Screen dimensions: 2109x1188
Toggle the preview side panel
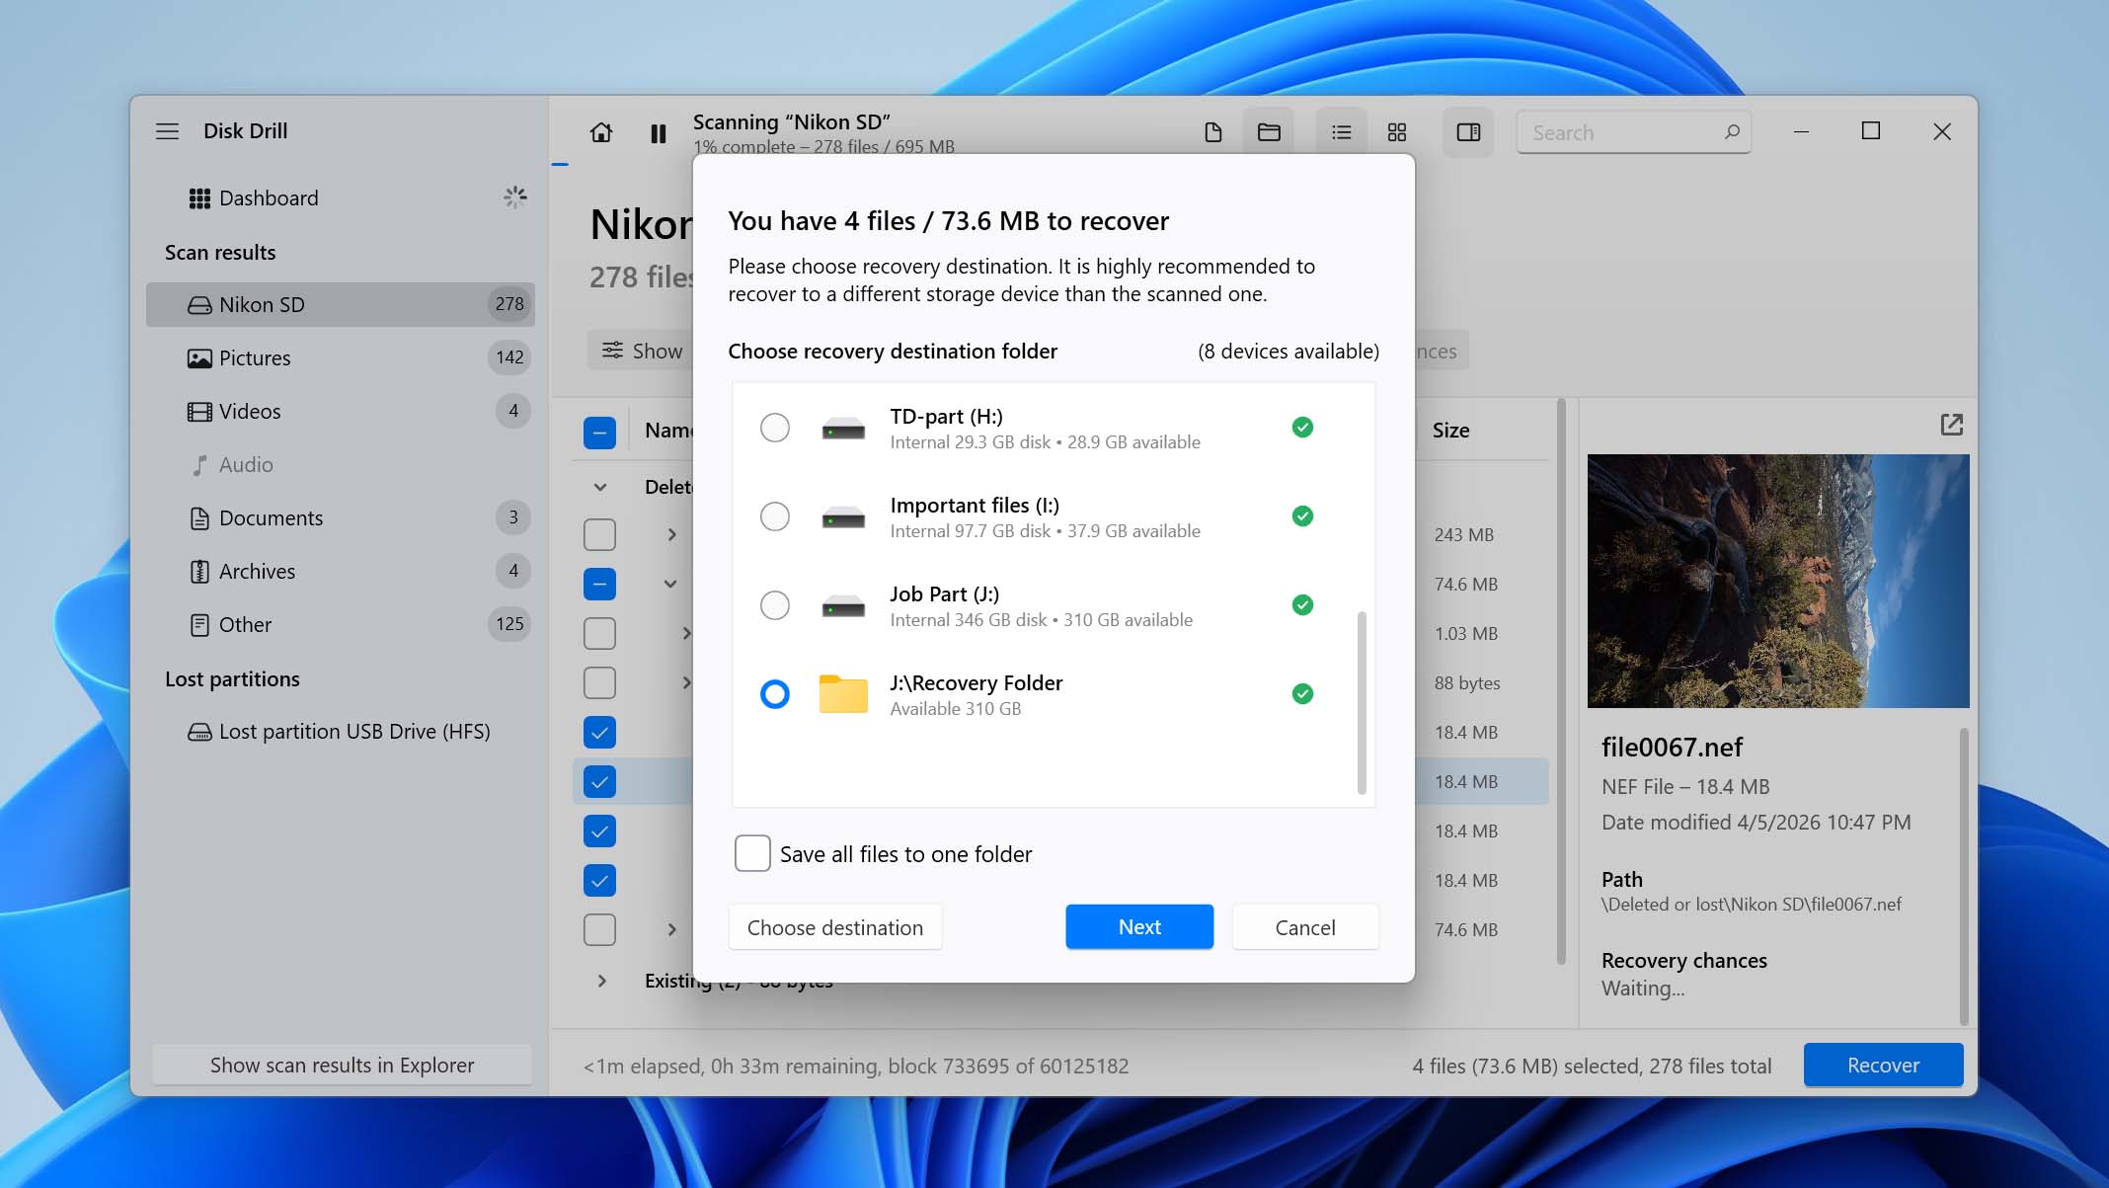coord(1468,131)
